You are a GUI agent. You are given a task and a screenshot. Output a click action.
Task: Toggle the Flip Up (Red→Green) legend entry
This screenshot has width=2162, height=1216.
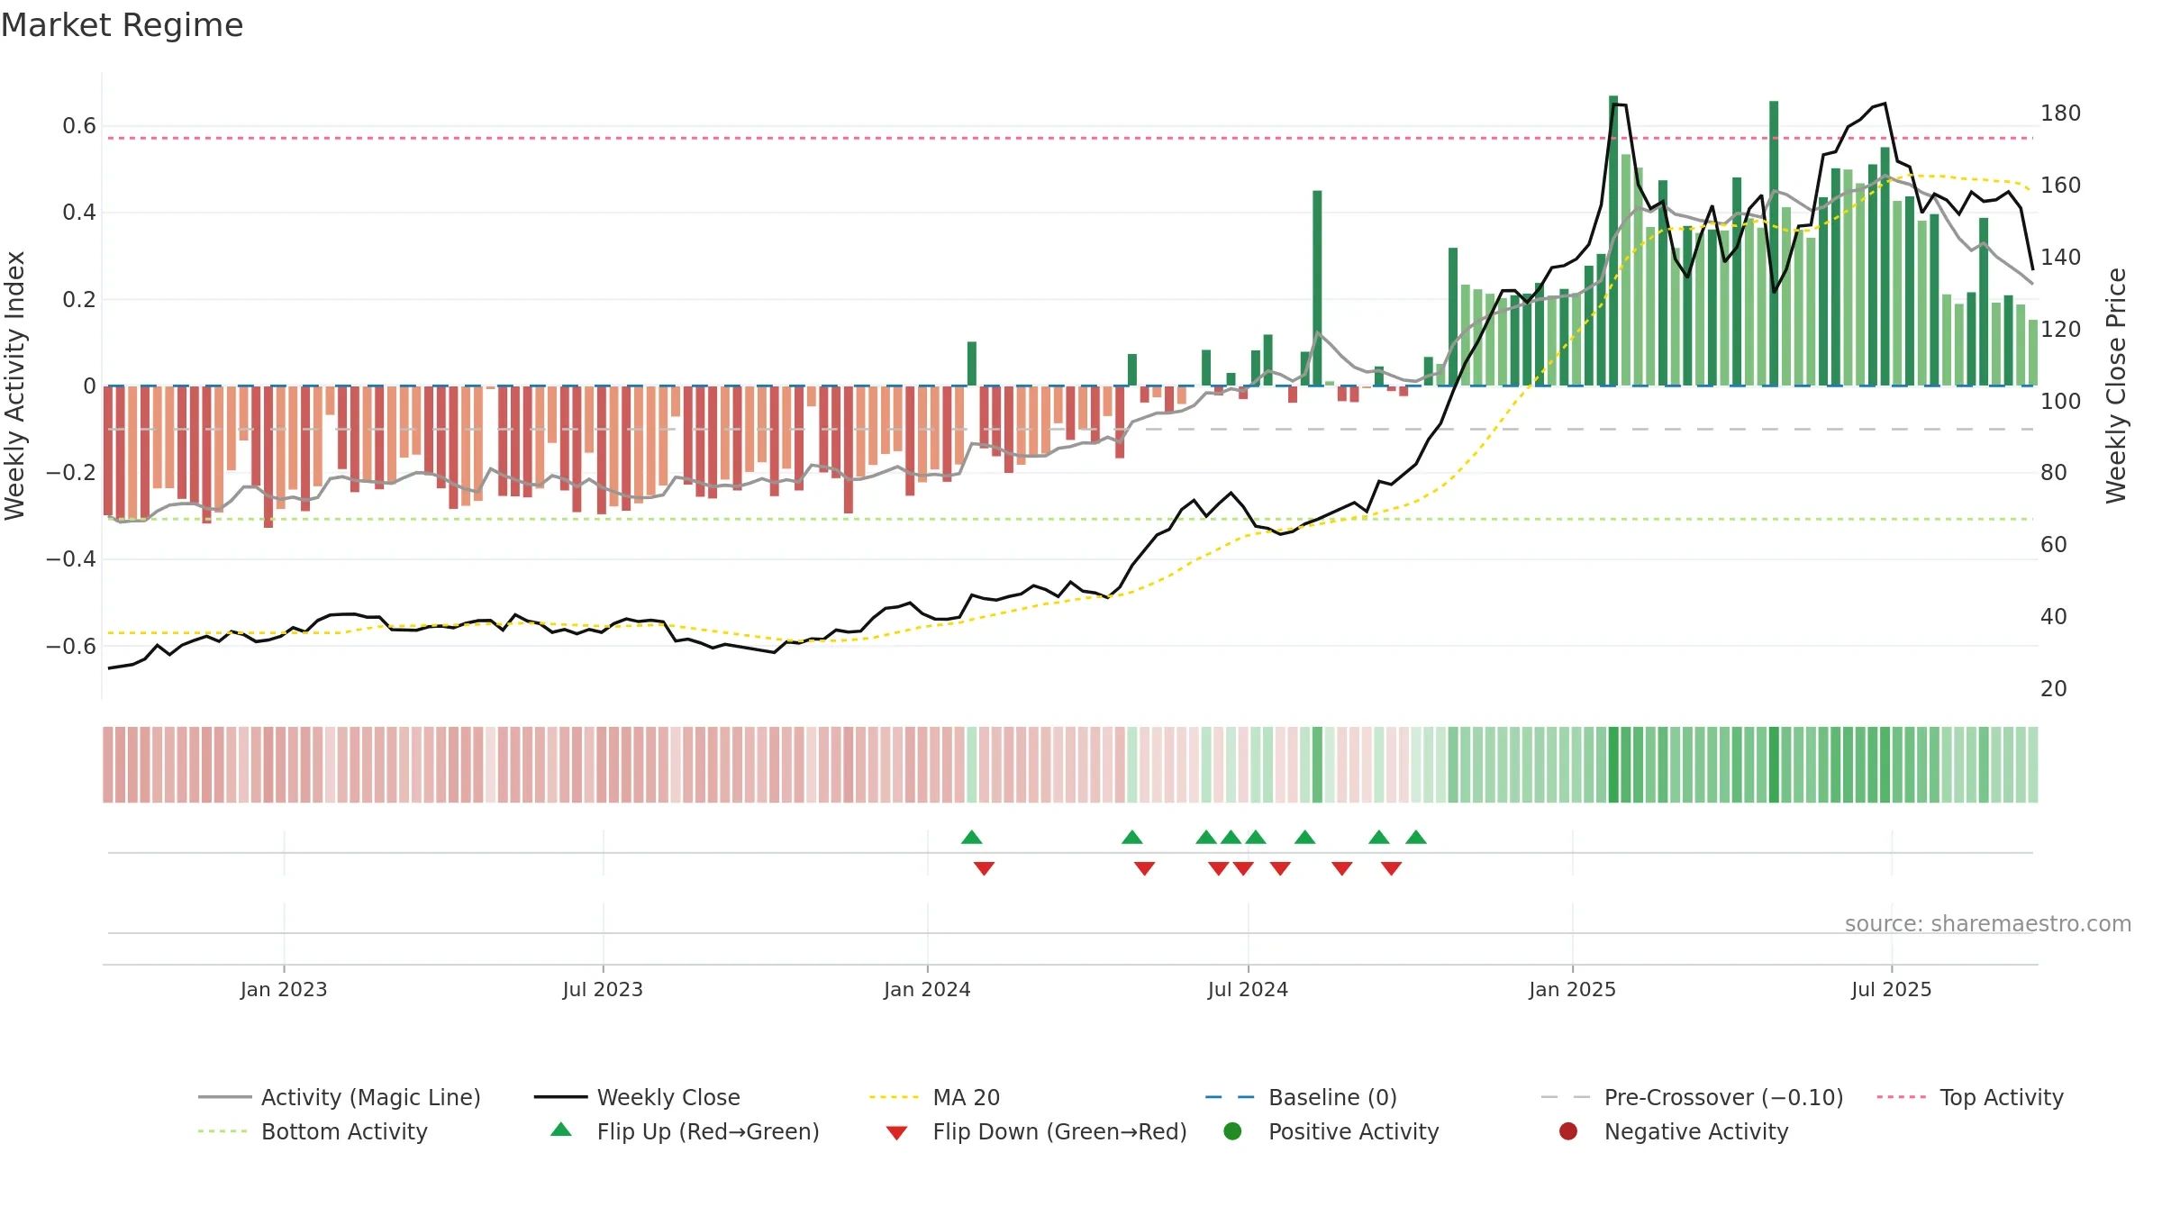pos(685,1131)
